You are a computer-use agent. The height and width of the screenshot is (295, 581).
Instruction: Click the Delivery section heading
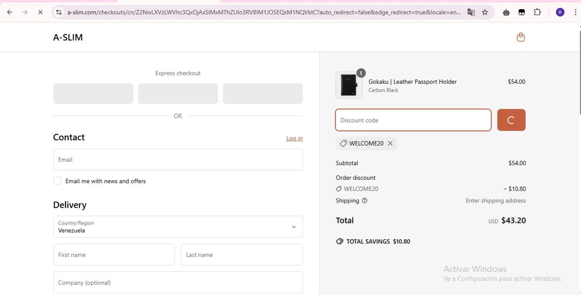click(x=70, y=205)
